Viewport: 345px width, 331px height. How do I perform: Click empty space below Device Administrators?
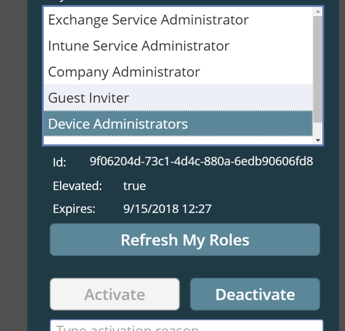coord(178,141)
